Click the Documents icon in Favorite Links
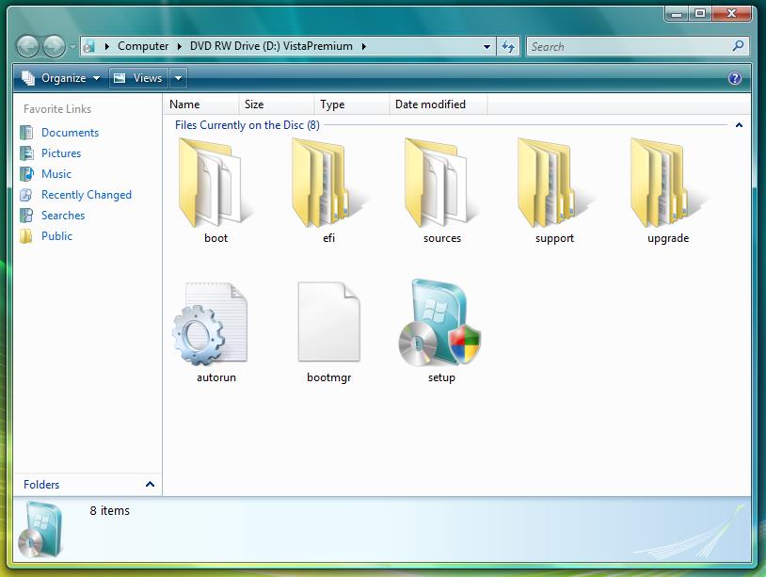Image resolution: width=766 pixels, height=577 pixels. click(x=26, y=133)
